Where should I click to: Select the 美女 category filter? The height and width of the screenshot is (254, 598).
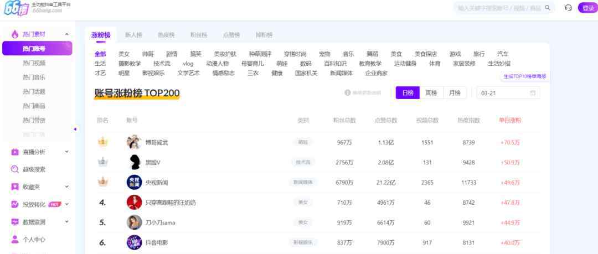(x=124, y=54)
